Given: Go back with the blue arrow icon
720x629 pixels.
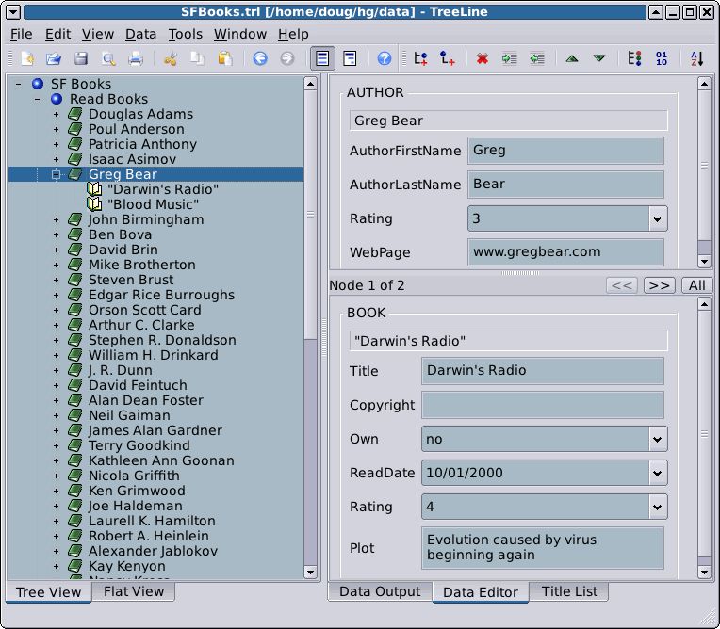Looking at the screenshot, I should click(x=260, y=58).
